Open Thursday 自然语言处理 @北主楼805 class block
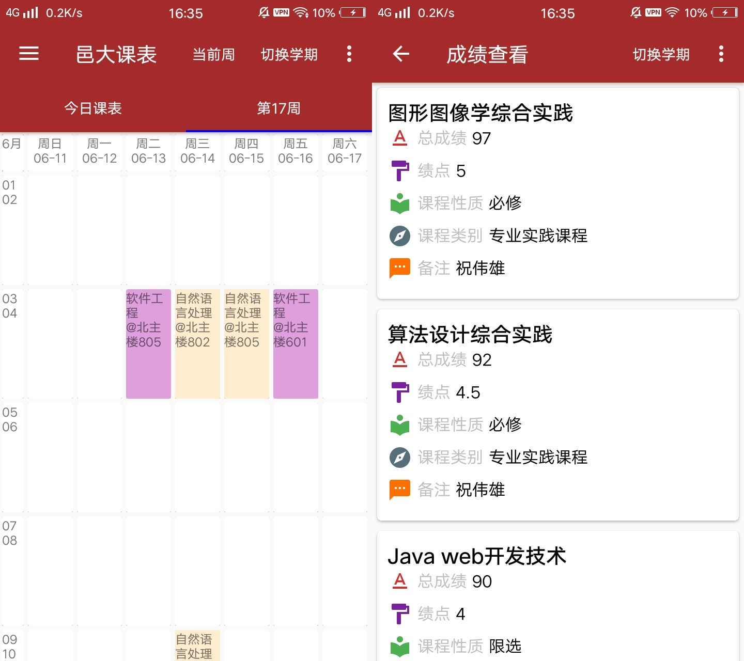The width and height of the screenshot is (744, 661). tap(246, 343)
